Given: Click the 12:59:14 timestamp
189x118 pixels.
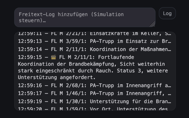Looking at the screenshot, I should [x=30, y=49].
